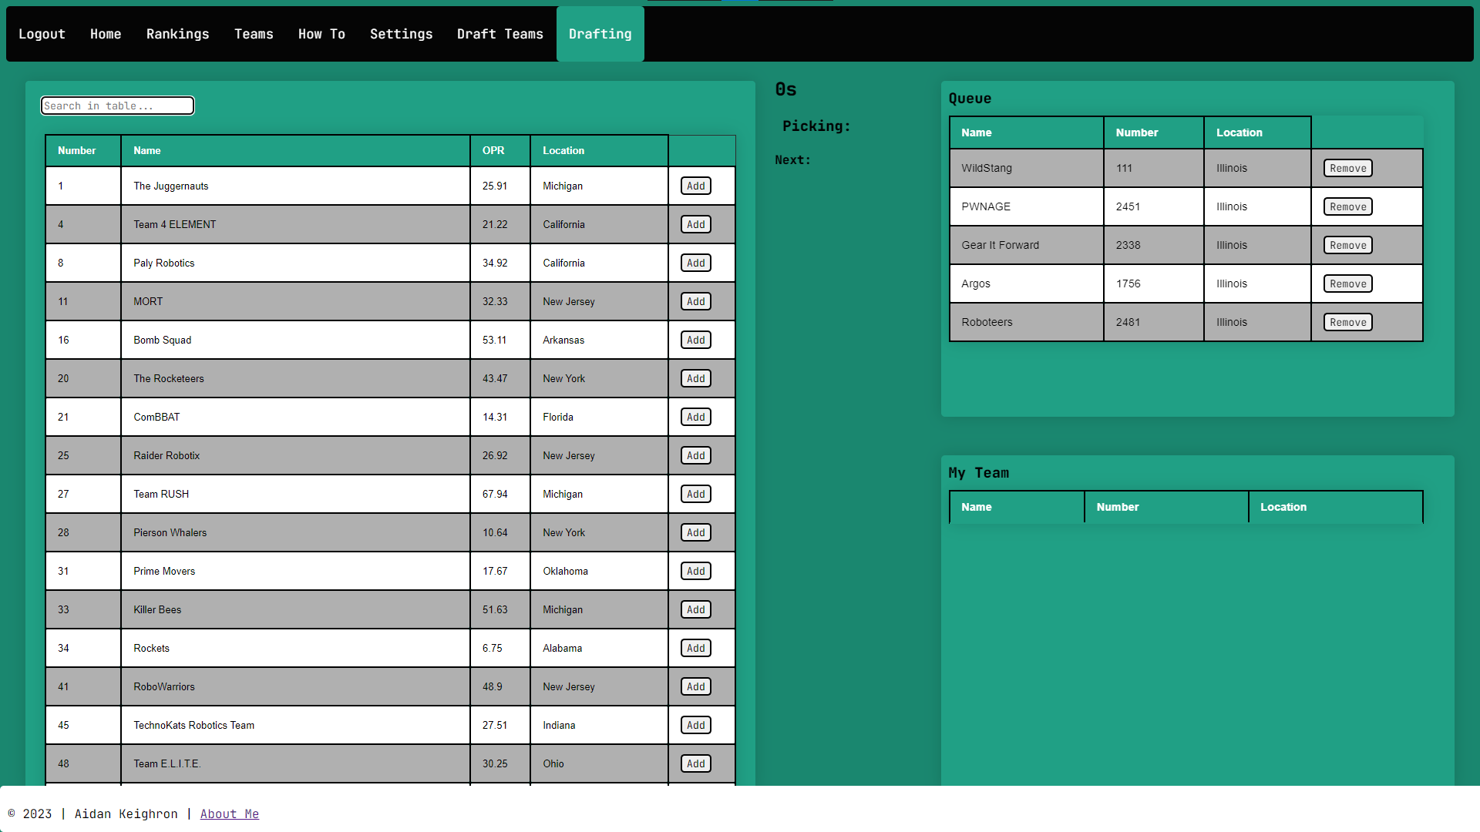Viewport: 1480px width, 832px height.
Task: Select the Gear It Forward queue cell
Action: point(1026,245)
